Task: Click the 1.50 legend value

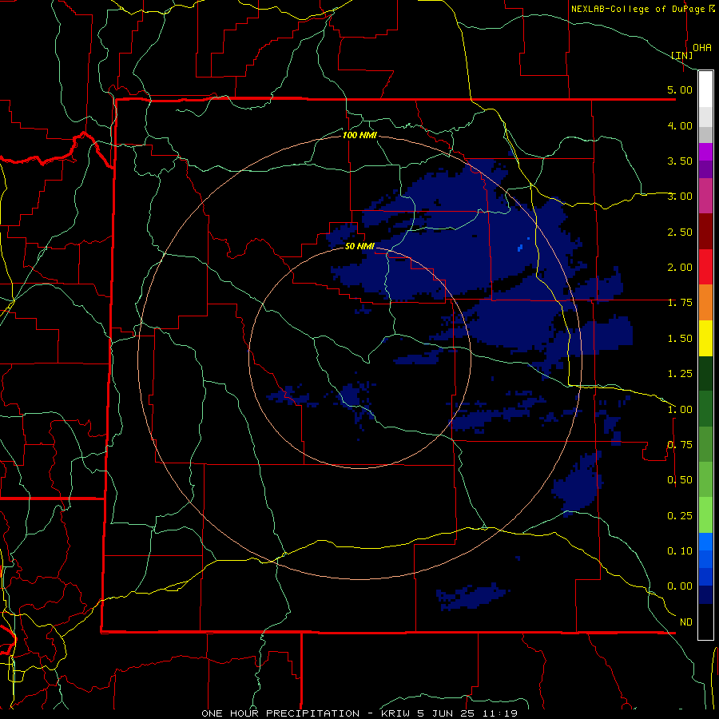Action: (x=680, y=339)
